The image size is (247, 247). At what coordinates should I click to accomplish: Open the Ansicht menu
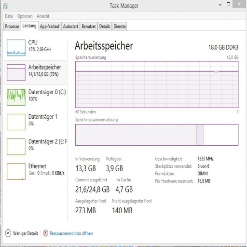click(43, 16)
